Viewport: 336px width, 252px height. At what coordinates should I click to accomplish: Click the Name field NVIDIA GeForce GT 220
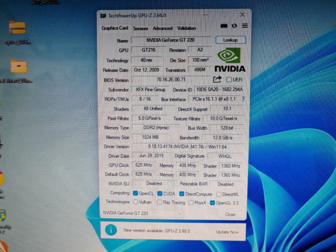coord(171,40)
